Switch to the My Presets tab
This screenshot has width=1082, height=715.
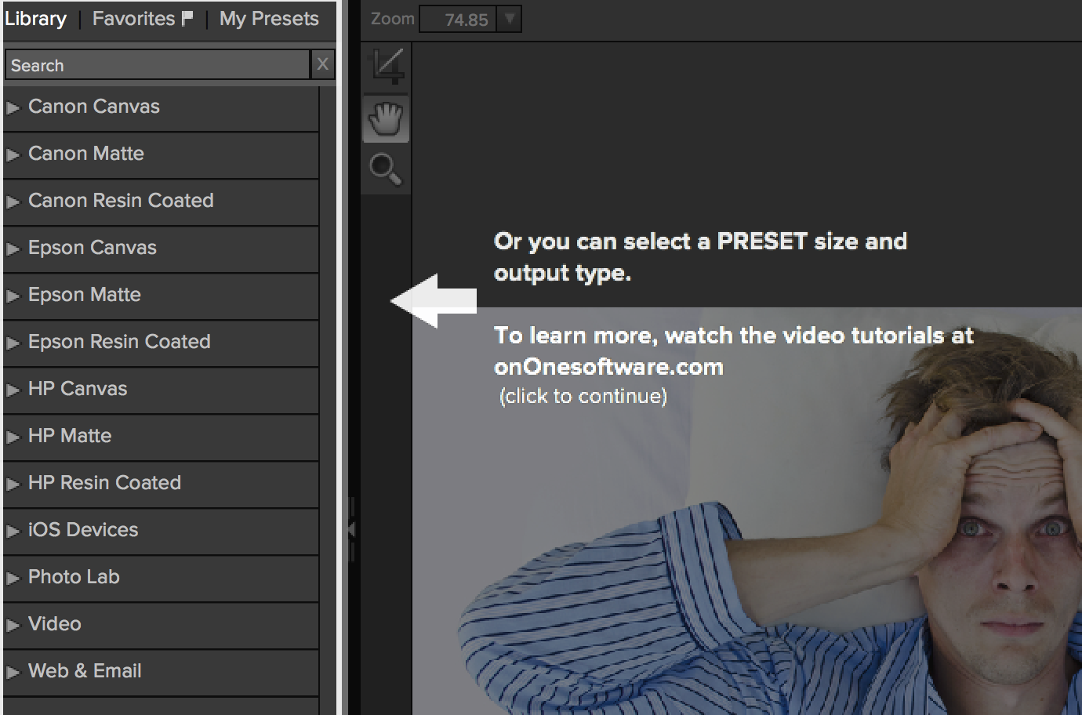[269, 18]
